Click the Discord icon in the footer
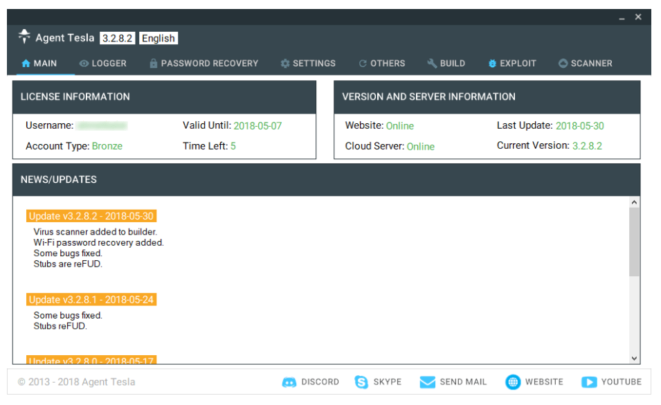This screenshot has width=661, height=405. coord(289,382)
